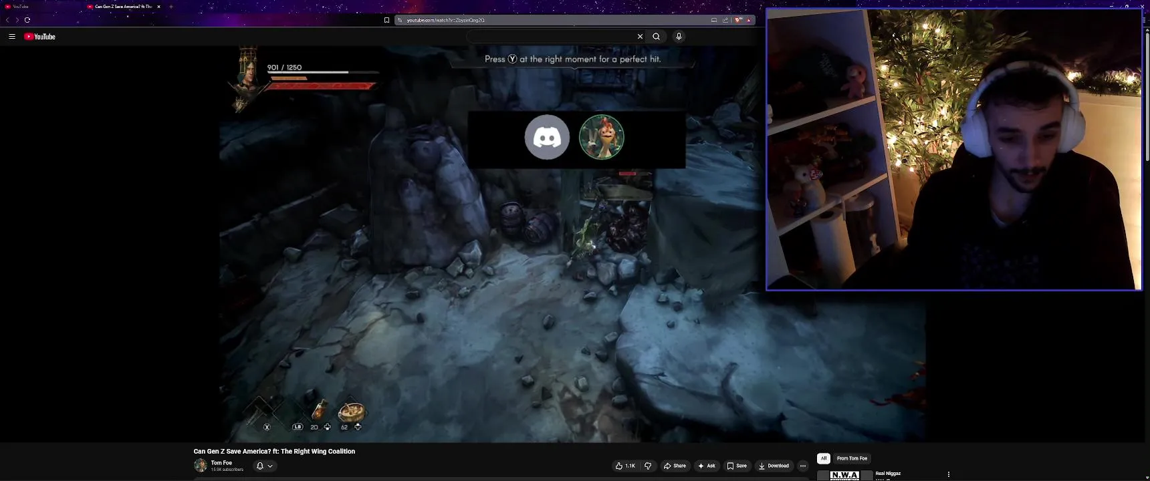
Task: Click the video player area to pause
Action: (x=572, y=244)
